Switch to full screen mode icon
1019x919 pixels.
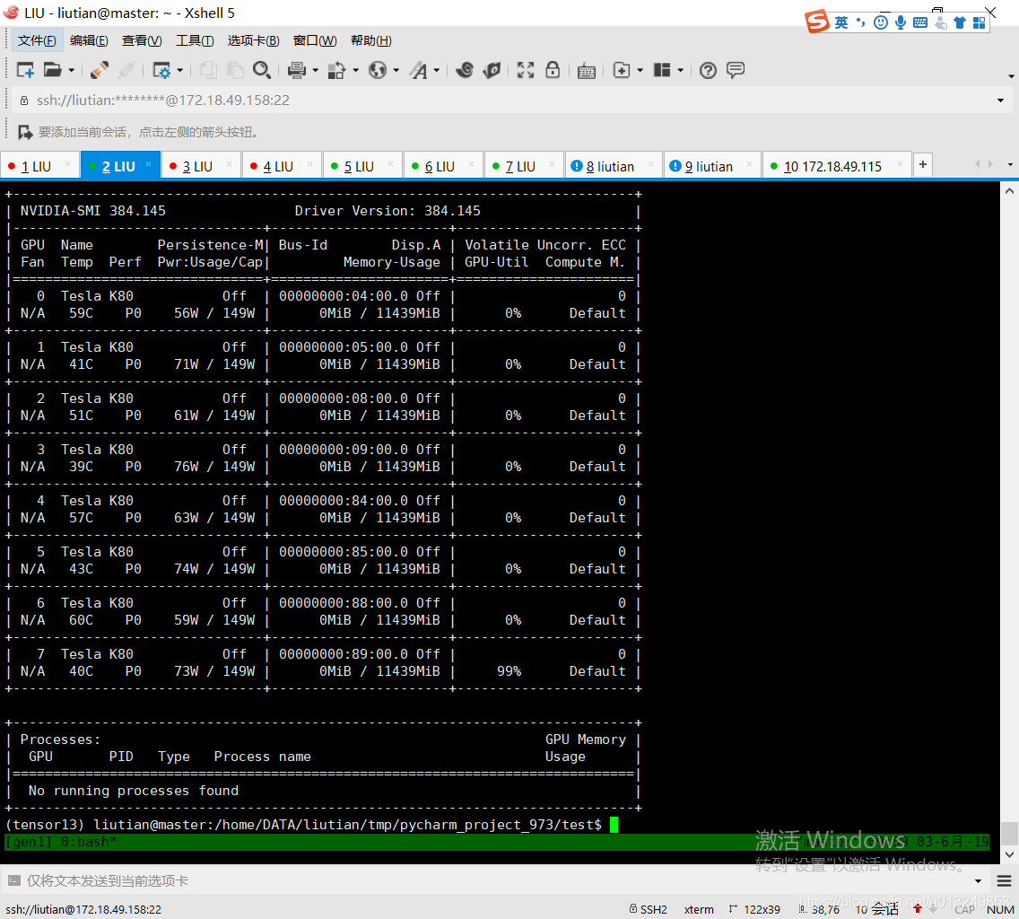coord(526,70)
